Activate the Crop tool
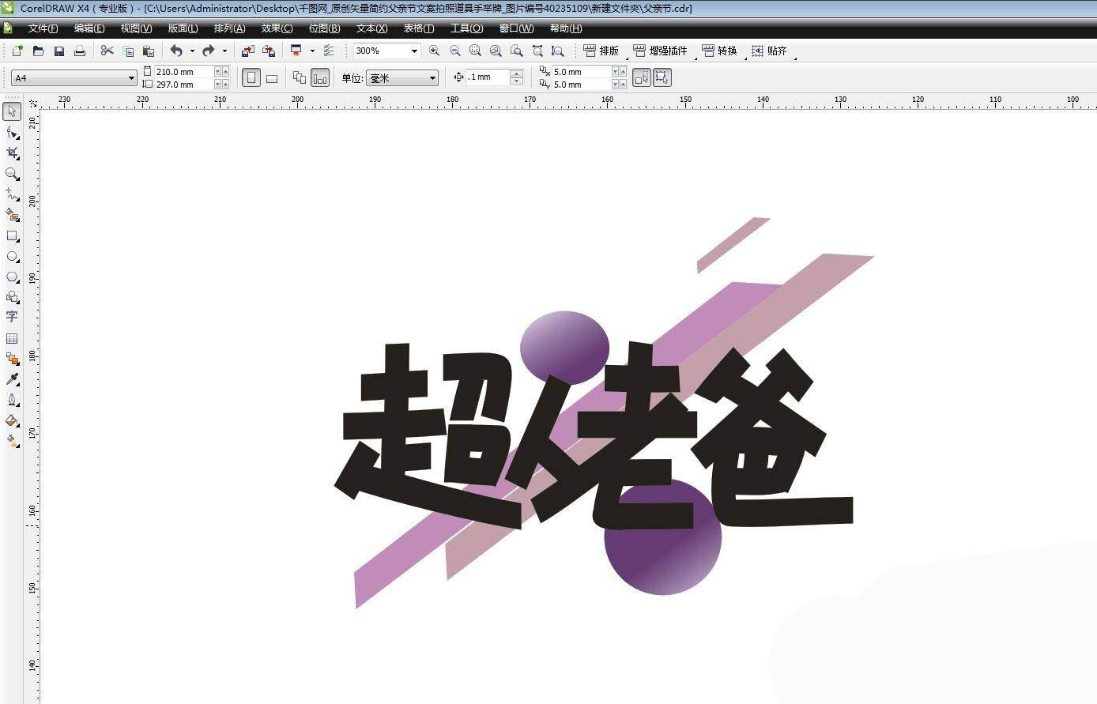 pyautogui.click(x=11, y=152)
